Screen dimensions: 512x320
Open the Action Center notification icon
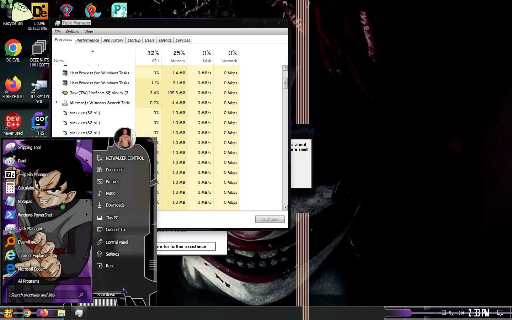(x=500, y=313)
